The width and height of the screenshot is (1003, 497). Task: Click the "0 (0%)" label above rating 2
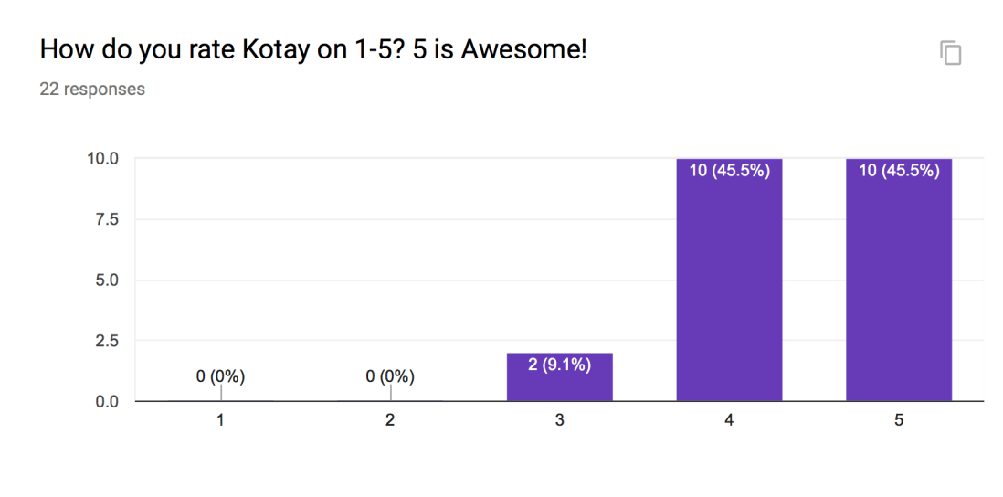[390, 376]
